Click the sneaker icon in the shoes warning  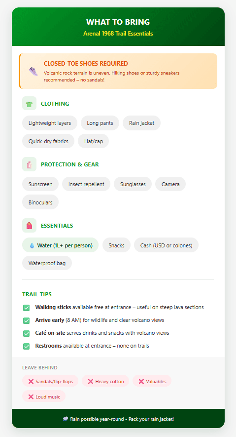[33, 71]
